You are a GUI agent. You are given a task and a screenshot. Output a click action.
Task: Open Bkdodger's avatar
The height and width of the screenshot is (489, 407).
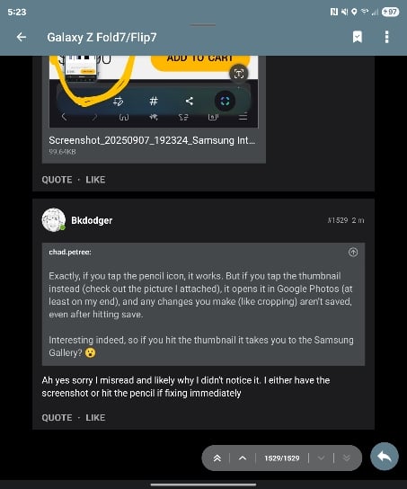pyautogui.click(x=54, y=220)
